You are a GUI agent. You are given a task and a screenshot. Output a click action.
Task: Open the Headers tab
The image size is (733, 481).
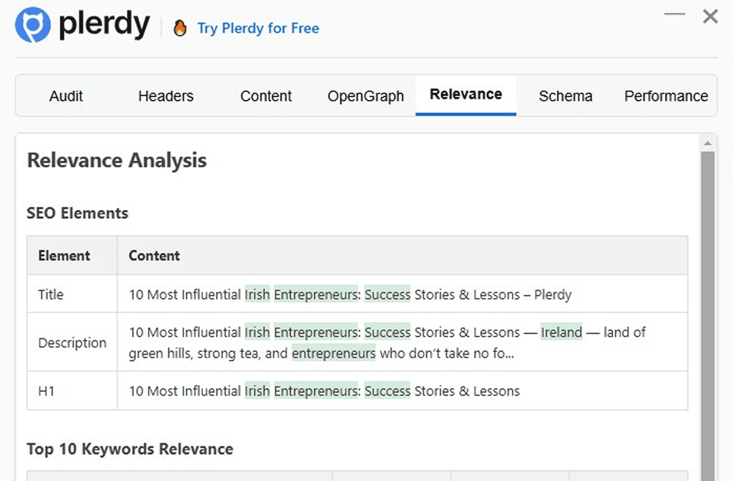point(166,96)
